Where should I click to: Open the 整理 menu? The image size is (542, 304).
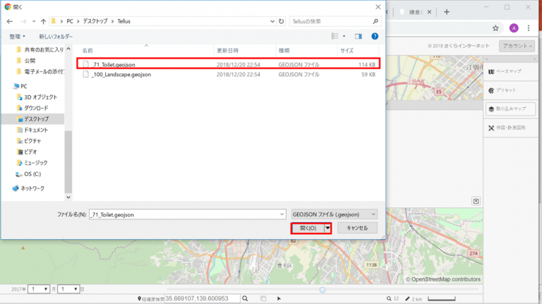click(x=17, y=36)
